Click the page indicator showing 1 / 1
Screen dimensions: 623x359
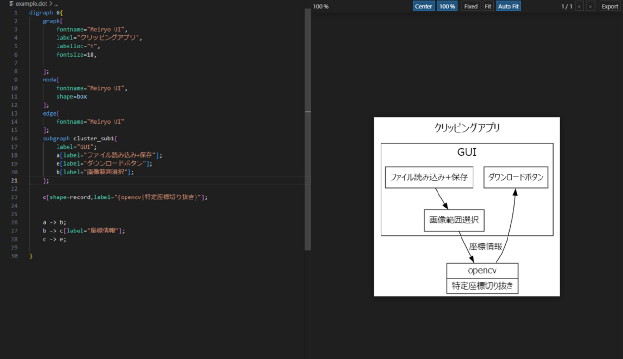[x=566, y=6]
